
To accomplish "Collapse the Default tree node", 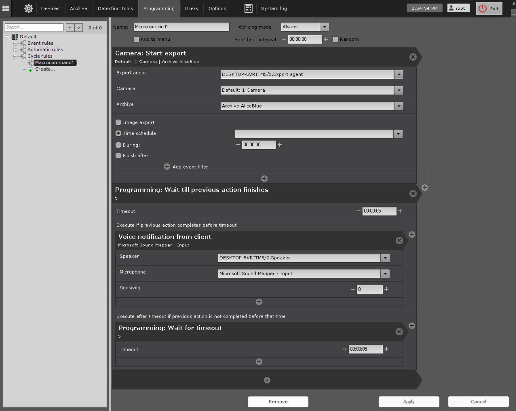I will click(8, 37).
